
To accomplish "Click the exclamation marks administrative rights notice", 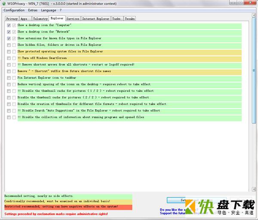I will click(x=56, y=214).
